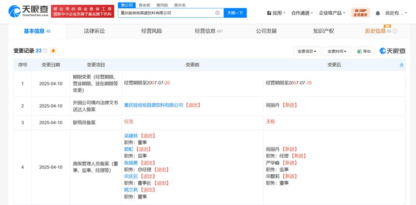Click 祝丽丹 in the row 2 变更后 cell
Screen dimensions: 416x205
coord(273,105)
